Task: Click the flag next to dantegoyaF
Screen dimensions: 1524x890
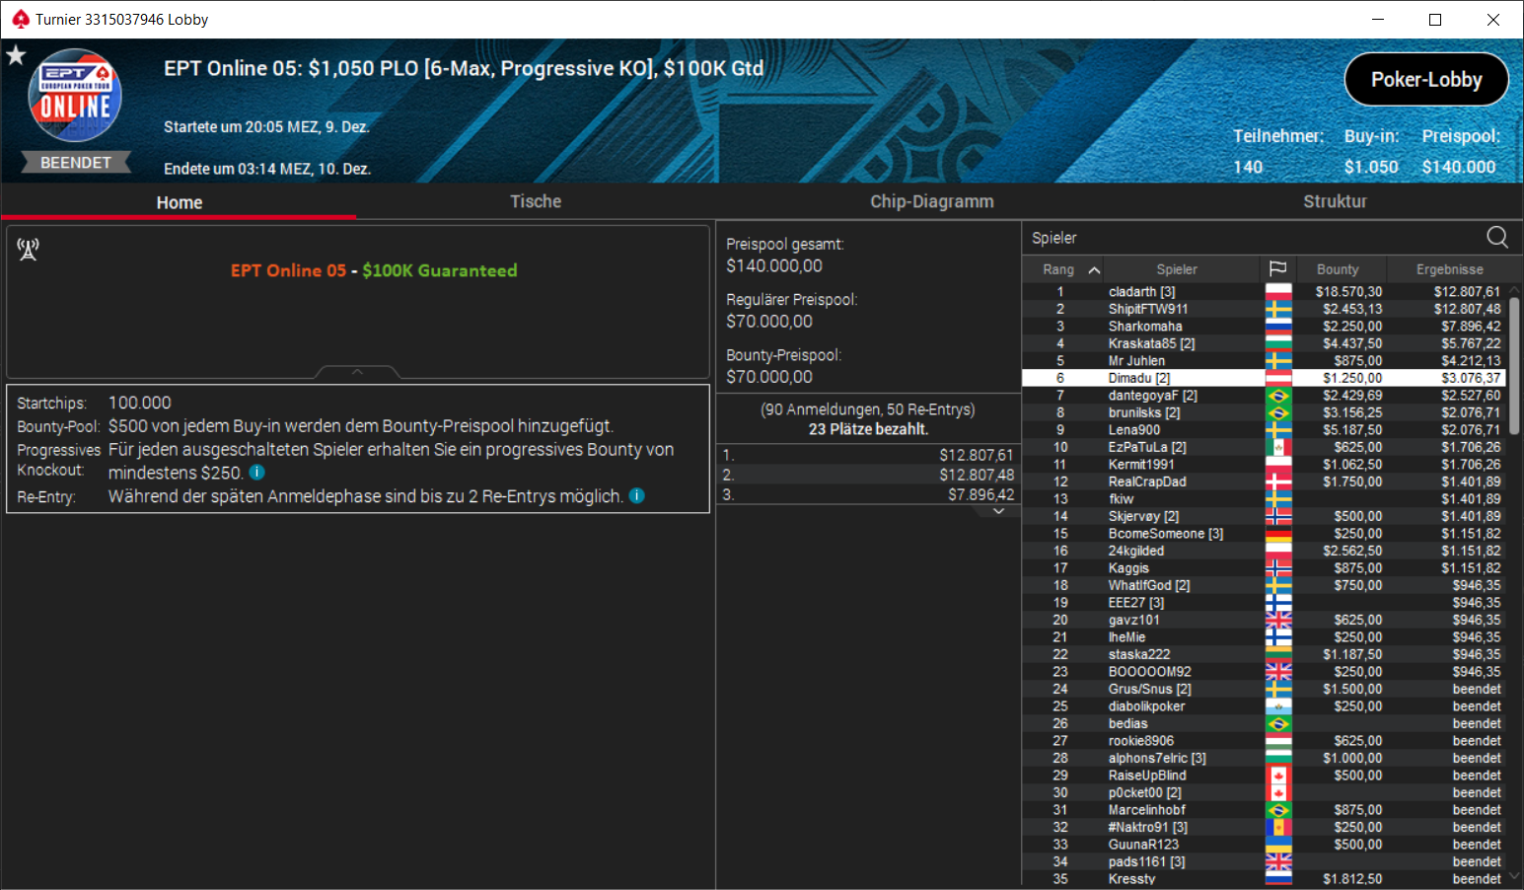Action: 1278,396
